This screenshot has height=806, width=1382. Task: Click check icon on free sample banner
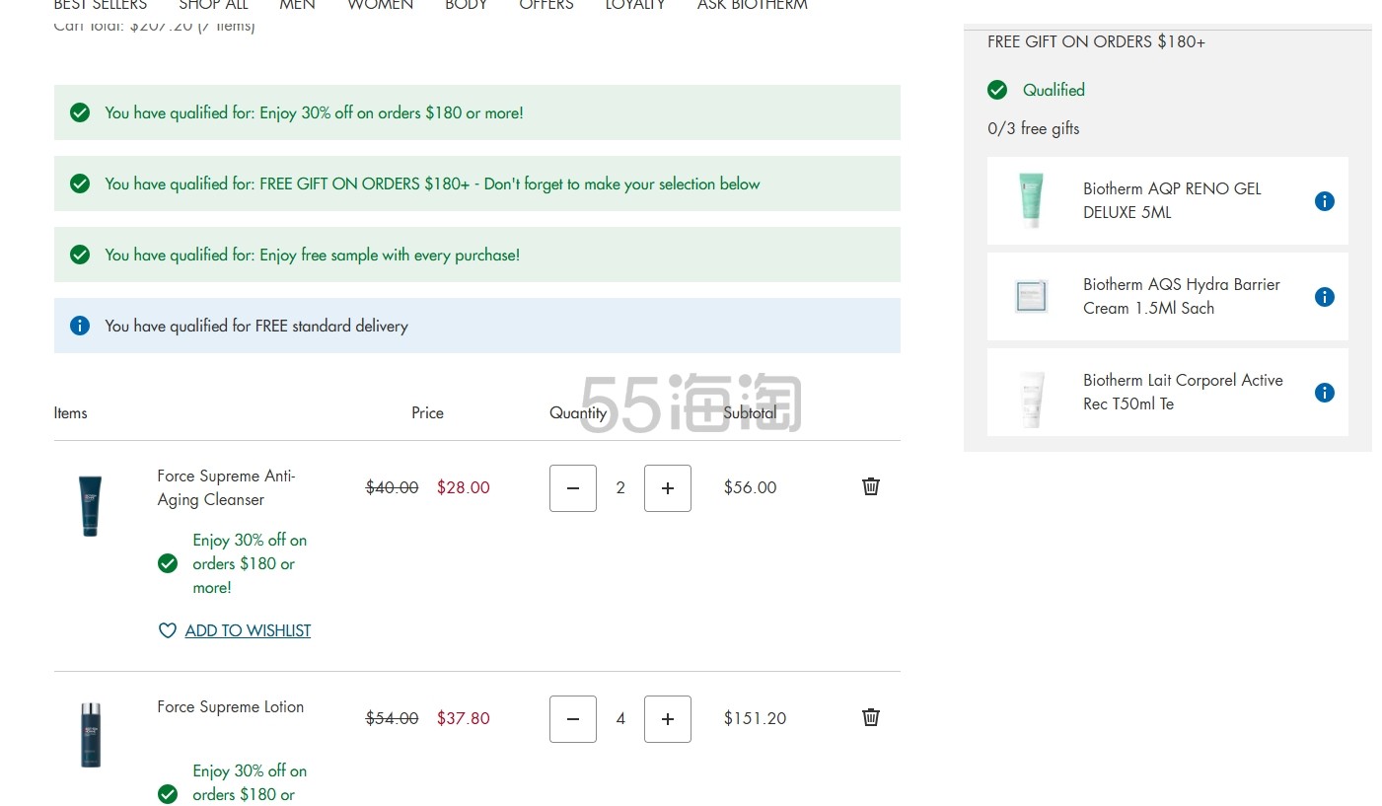pyautogui.click(x=80, y=255)
